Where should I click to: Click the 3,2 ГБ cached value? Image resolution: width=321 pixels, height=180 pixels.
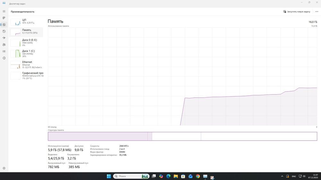coord(72,158)
